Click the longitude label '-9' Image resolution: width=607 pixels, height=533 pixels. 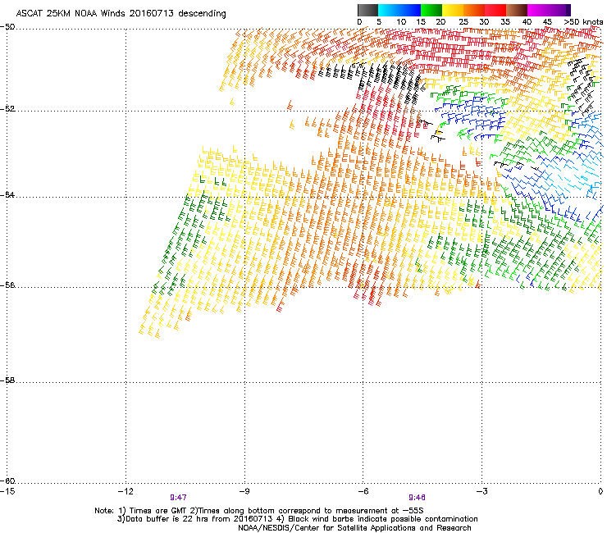tap(244, 491)
